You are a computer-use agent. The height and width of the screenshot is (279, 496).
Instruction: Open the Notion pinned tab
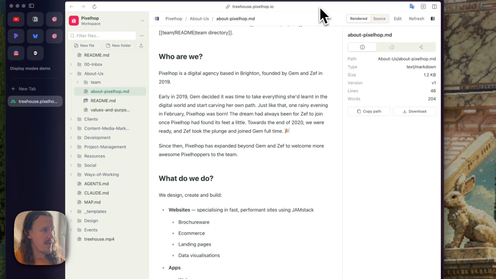35,19
